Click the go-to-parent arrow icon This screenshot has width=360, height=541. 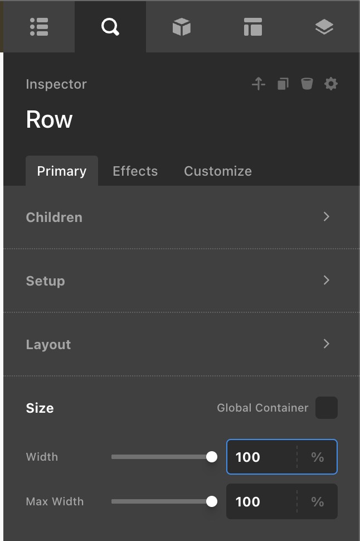tap(259, 84)
